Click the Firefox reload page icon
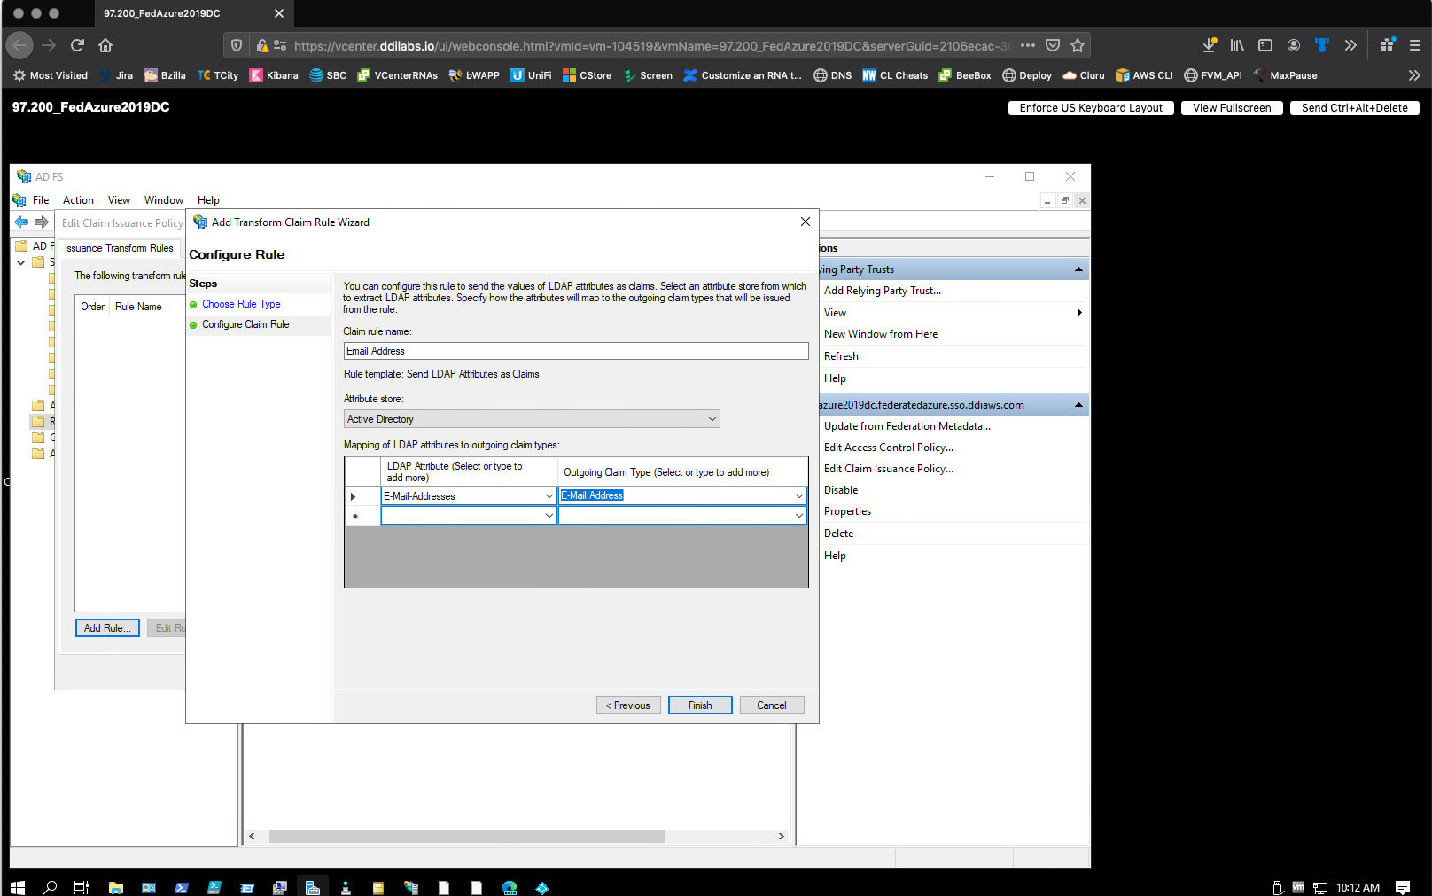The width and height of the screenshot is (1432, 896). pyautogui.click(x=77, y=45)
